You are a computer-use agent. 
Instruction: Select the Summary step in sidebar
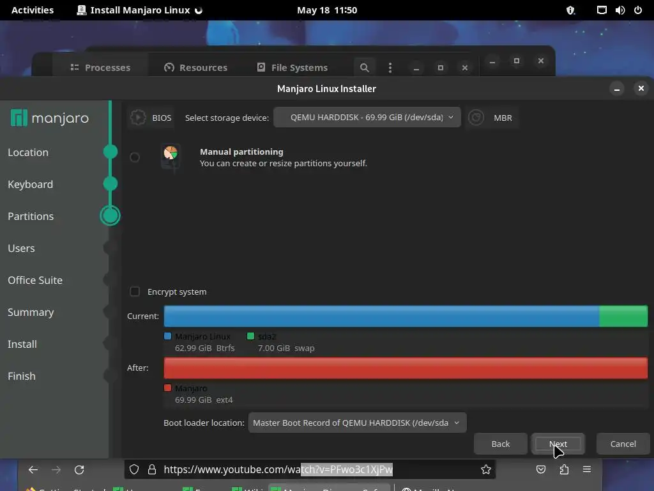31,312
